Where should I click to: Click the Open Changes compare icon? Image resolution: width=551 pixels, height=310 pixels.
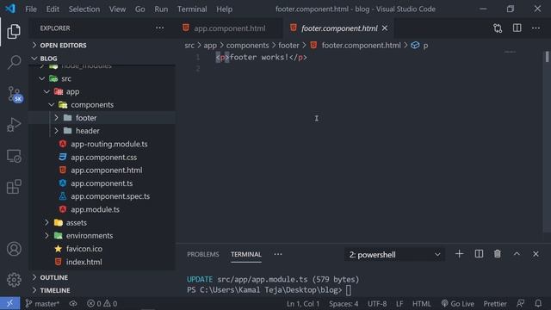pyautogui.click(x=498, y=28)
